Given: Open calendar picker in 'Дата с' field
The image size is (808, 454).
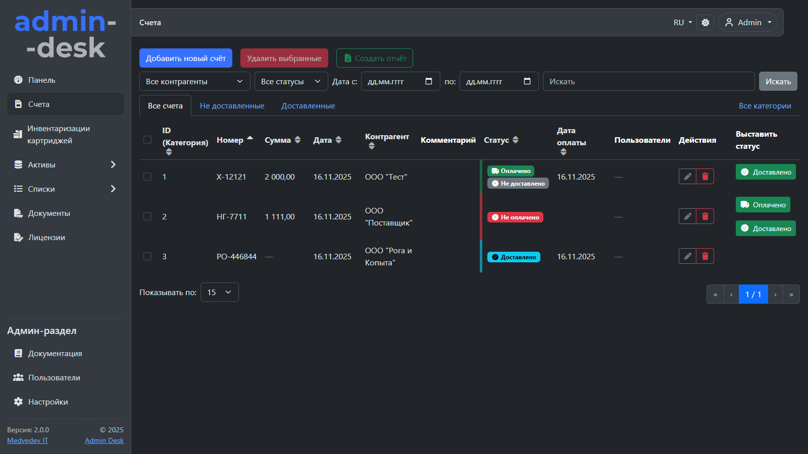Looking at the screenshot, I should 429,81.
